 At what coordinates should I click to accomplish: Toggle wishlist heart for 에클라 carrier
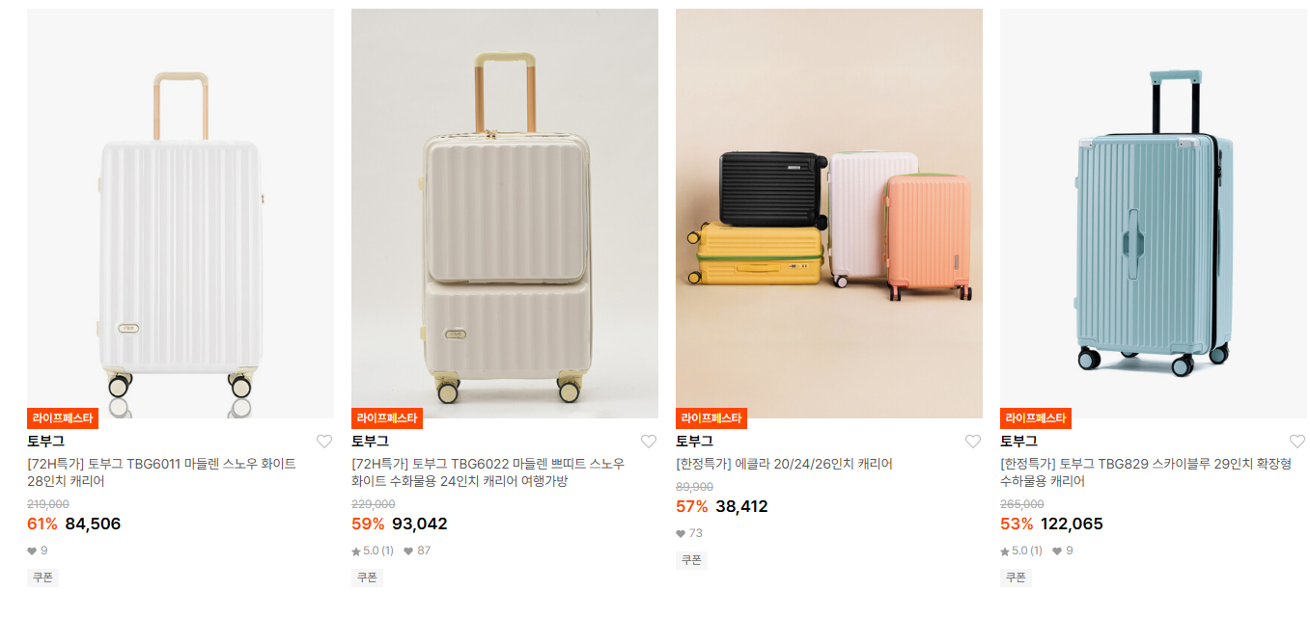pyautogui.click(x=973, y=442)
